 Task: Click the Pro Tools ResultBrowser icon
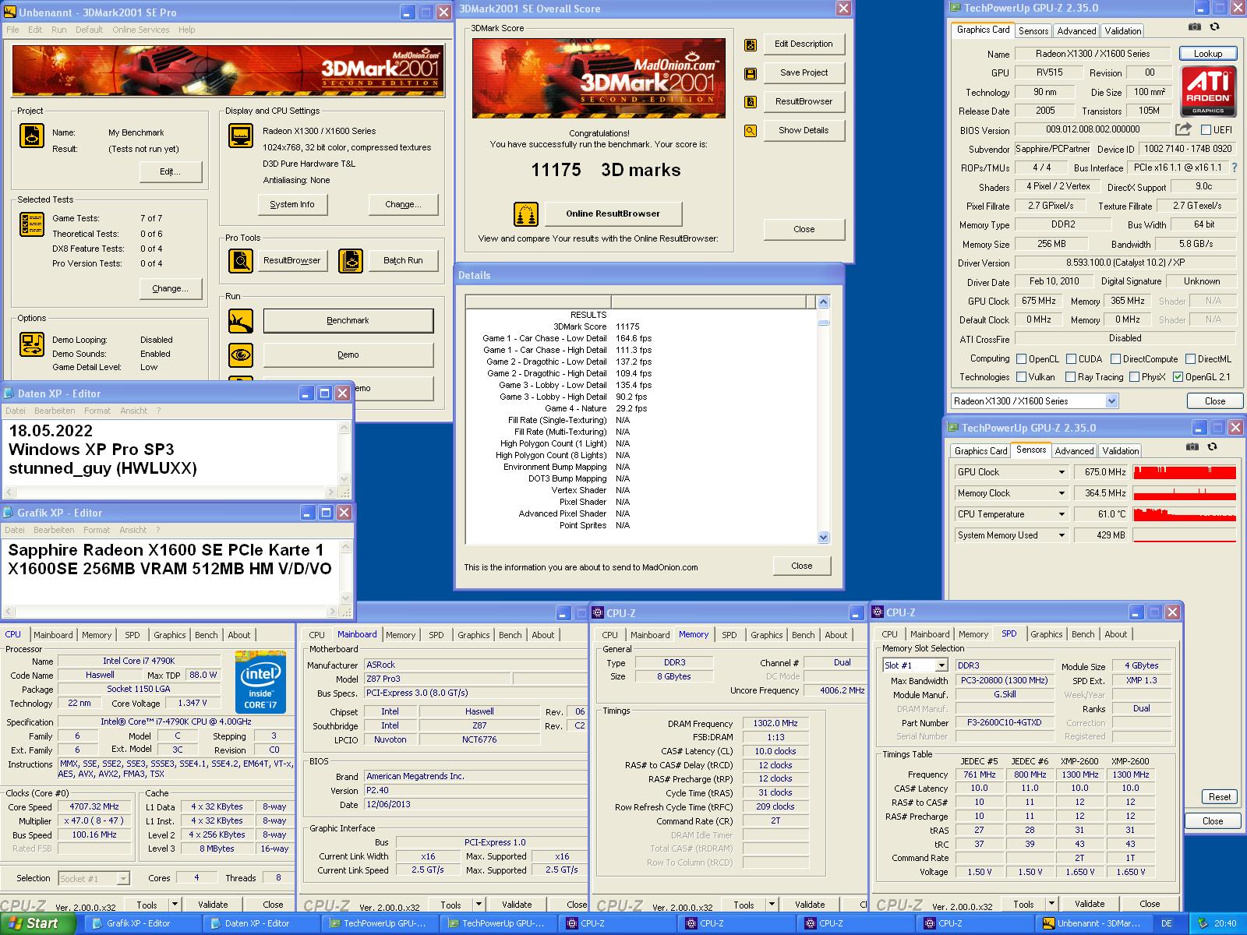[241, 260]
